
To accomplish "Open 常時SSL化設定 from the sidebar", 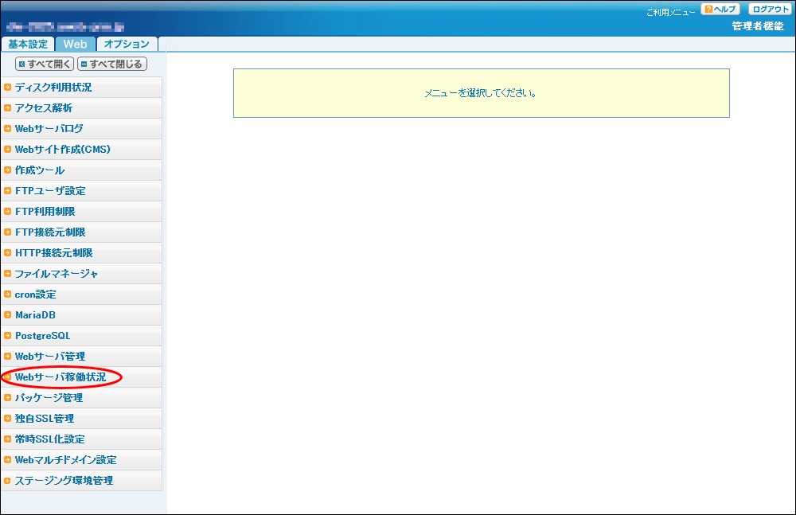I will click(50, 439).
